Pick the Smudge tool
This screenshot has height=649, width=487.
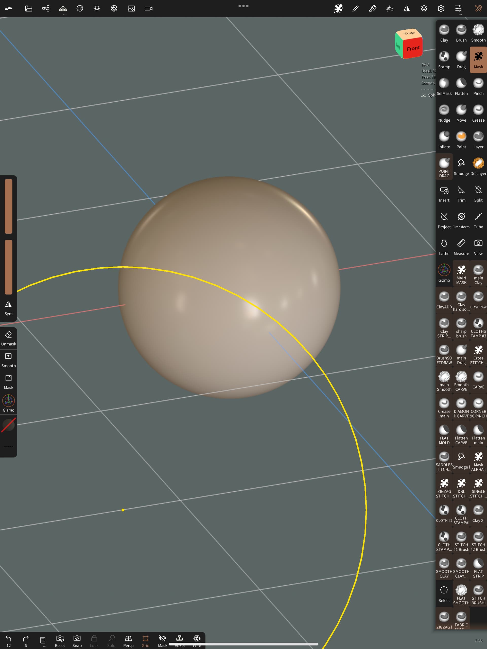tap(461, 167)
